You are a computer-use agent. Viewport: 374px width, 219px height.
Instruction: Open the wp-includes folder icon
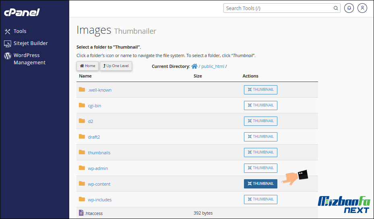pos(82,199)
